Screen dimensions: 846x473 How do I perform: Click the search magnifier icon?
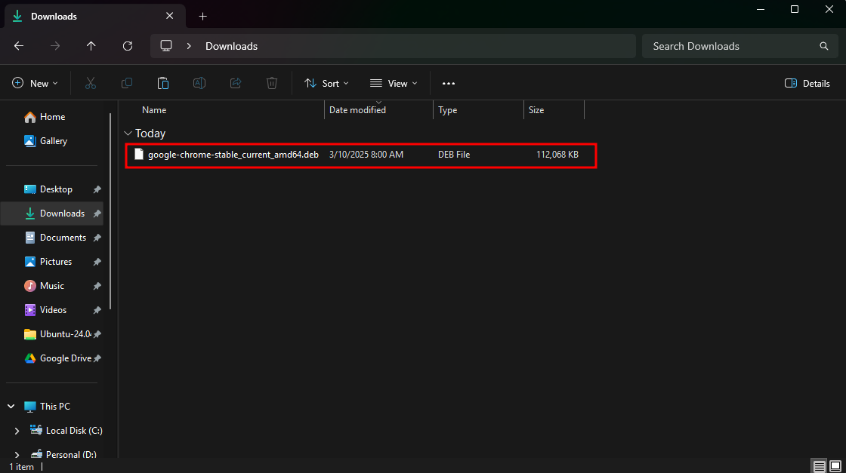pyautogui.click(x=824, y=46)
